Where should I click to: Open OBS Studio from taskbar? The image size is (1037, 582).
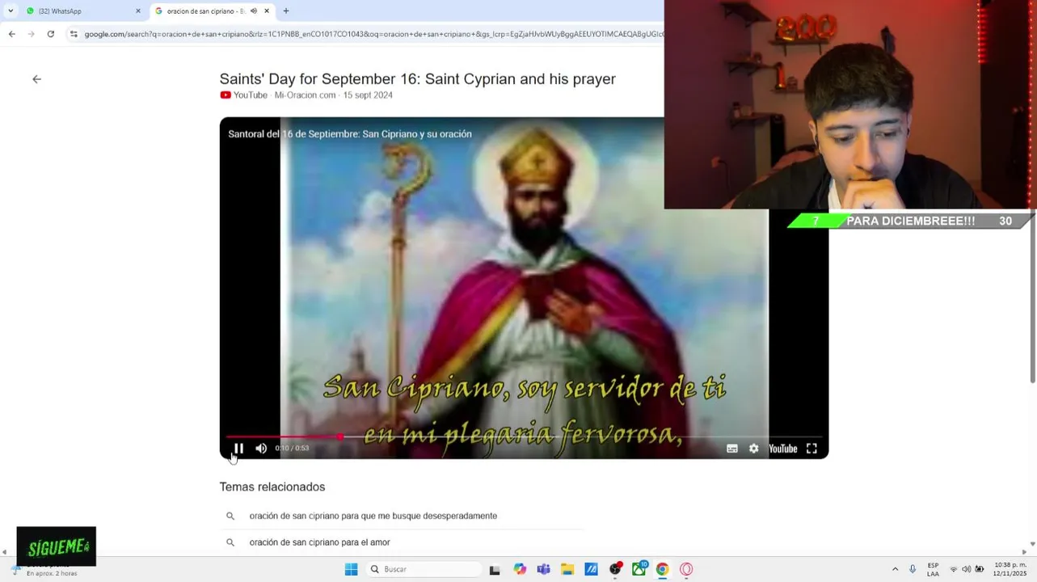point(615,569)
